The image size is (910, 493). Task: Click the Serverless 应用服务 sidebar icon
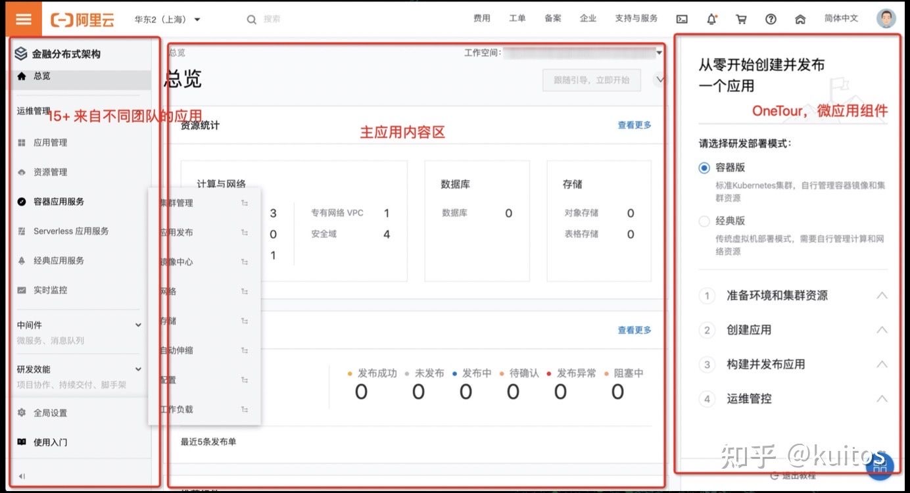pos(22,231)
